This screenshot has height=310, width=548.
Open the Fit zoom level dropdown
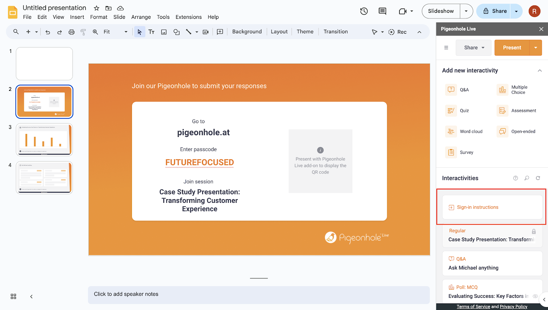coord(115,32)
